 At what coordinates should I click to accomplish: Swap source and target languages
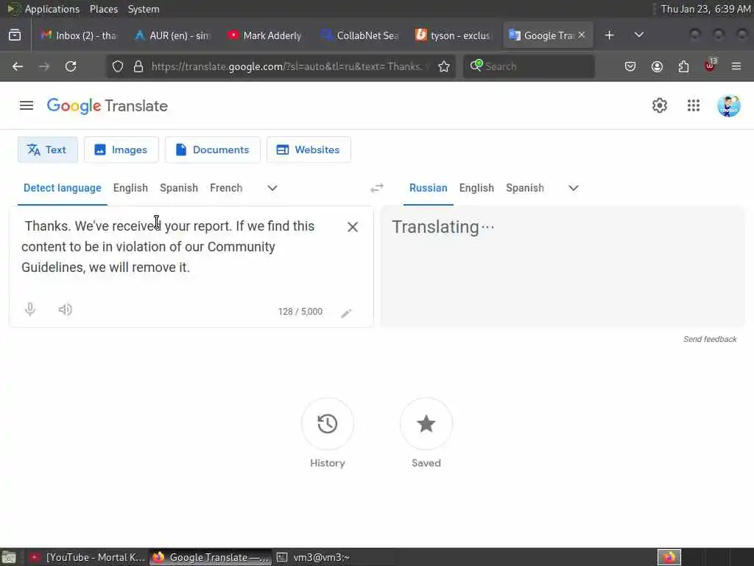click(x=377, y=188)
